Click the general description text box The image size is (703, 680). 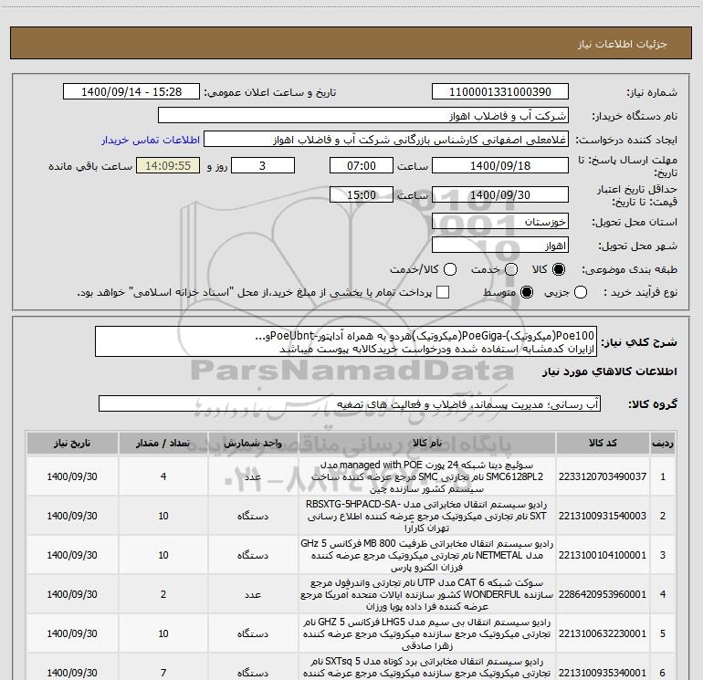click(x=346, y=341)
